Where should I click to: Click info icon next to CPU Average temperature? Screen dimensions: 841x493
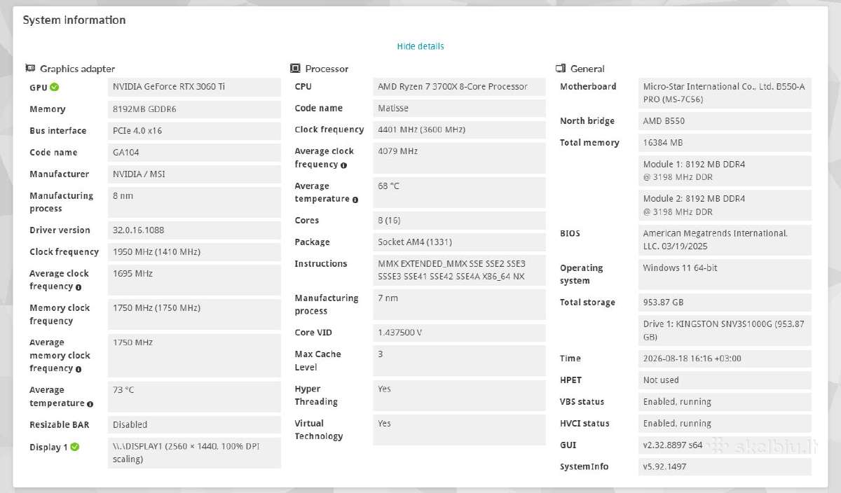click(x=355, y=200)
